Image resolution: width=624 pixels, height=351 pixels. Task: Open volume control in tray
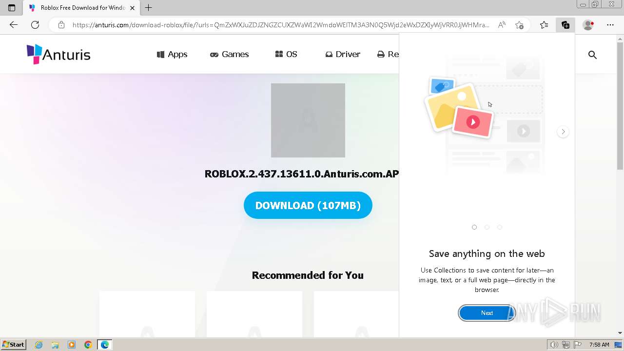554,345
